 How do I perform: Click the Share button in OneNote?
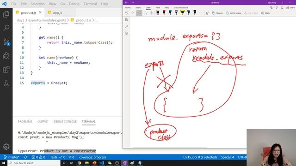[x=290, y=7]
